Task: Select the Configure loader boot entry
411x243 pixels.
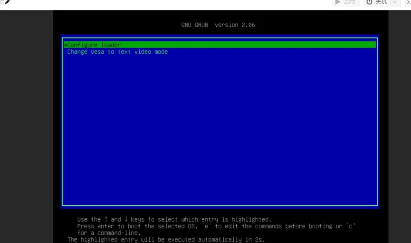Action: tap(94, 45)
